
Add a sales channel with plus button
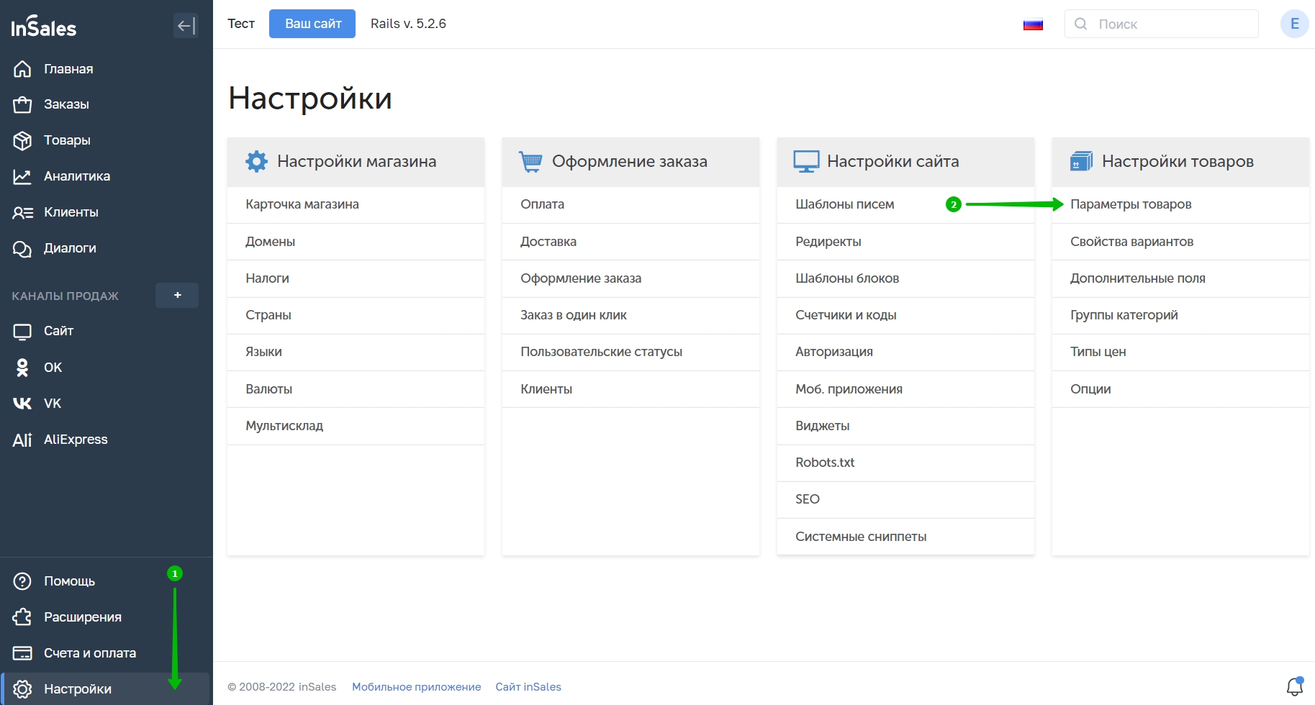point(177,295)
